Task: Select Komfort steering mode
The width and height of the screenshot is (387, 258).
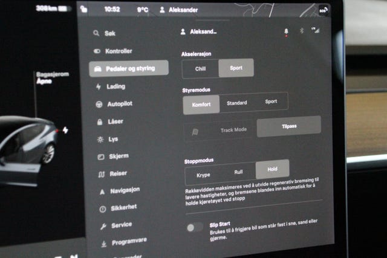Action: tap(201, 105)
